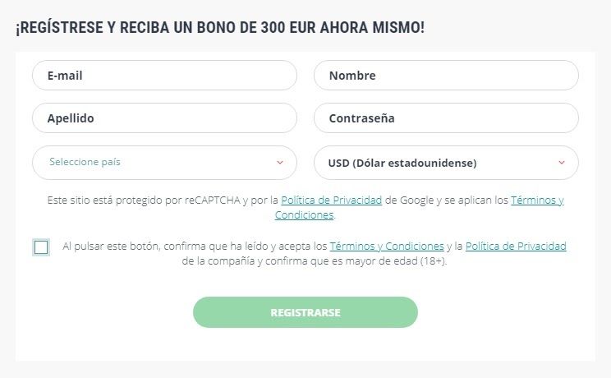Select the Apellido input box
Screen dimensions: 611x378
tap(164, 118)
